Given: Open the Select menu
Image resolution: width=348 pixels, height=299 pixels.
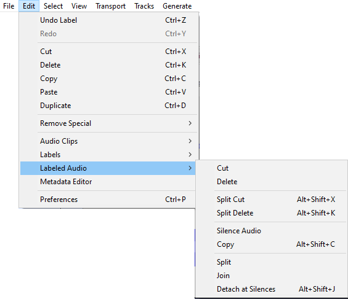Looking at the screenshot, I should point(53,6).
